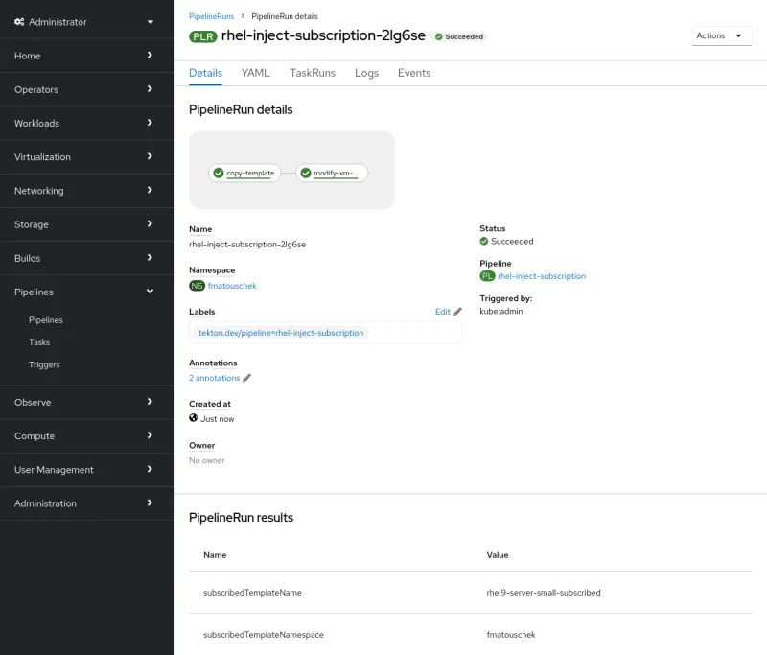Click the PL pipeline badge icon
This screenshot has height=655, width=767.
coord(487,276)
